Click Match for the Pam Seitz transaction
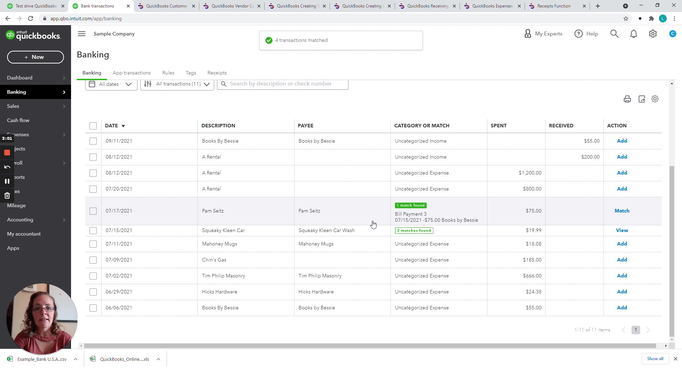The image size is (682, 369). [622, 211]
